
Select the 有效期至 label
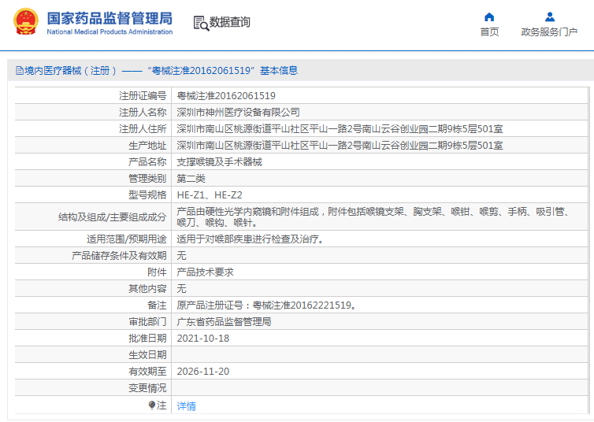point(147,372)
